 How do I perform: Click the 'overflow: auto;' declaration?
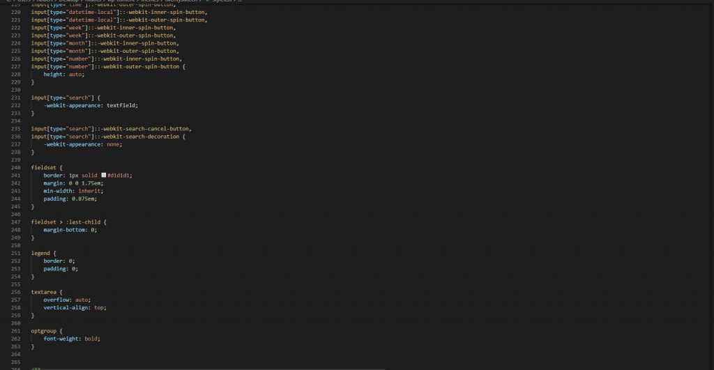[67, 300]
